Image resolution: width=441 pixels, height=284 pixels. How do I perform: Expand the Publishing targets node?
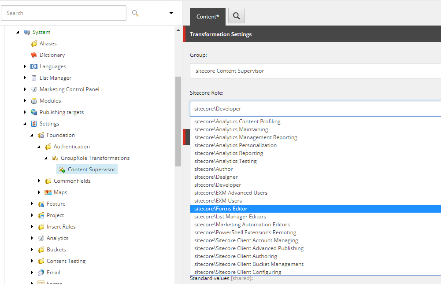(x=25, y=112)
